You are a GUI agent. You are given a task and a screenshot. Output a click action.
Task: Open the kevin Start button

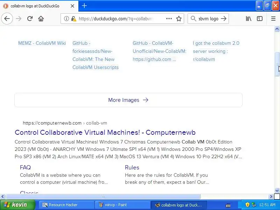(x=17, y=205)
